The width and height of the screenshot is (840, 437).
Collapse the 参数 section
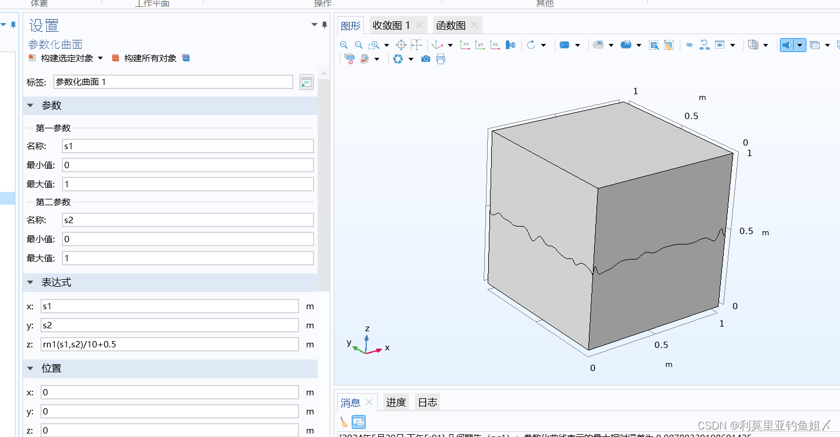tap(30, 105)
